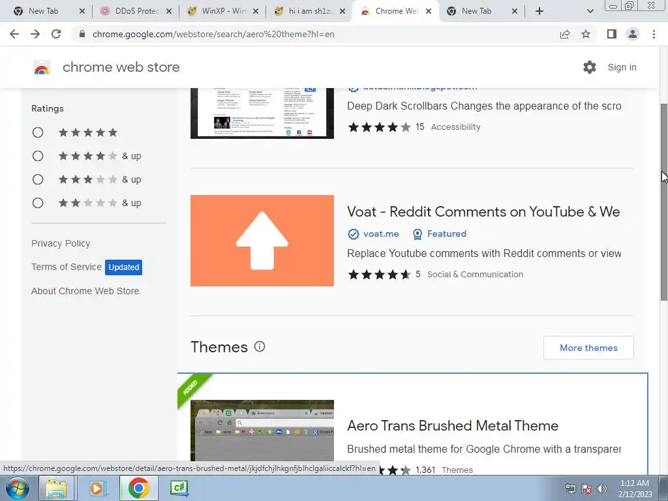Click the Chrome Web Store rainbow logo
Viewport: 668px width, 501px height.
[x=42, y=67]
